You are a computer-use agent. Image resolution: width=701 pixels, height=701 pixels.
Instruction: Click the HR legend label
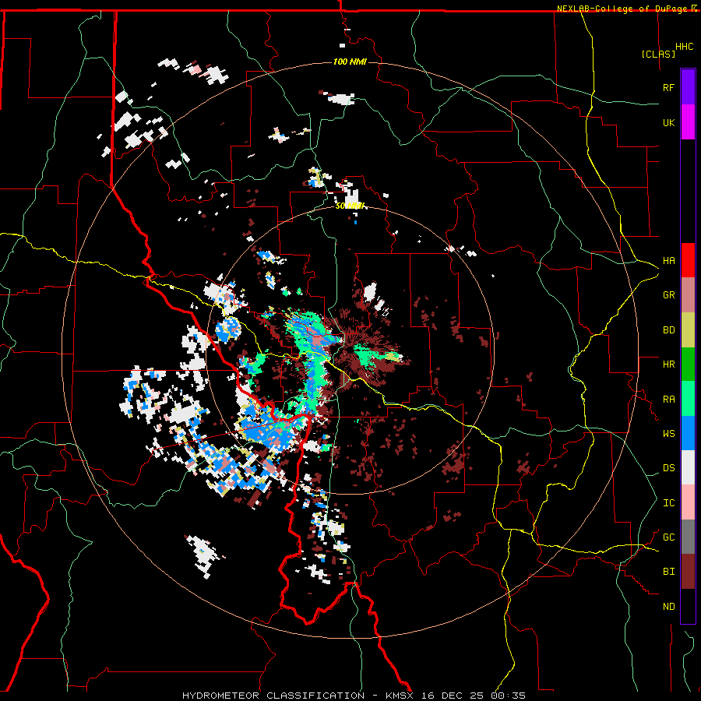point(668,365)
